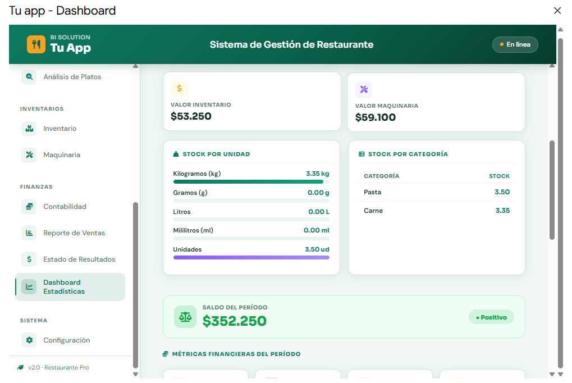The height and width of the screenshot is (383, 572).
Task: Click the 3.50 stock value for Pasta
Action: 502,192
